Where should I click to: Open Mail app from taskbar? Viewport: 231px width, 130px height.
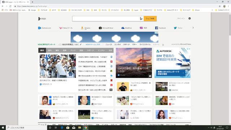[x=74, y=127]
